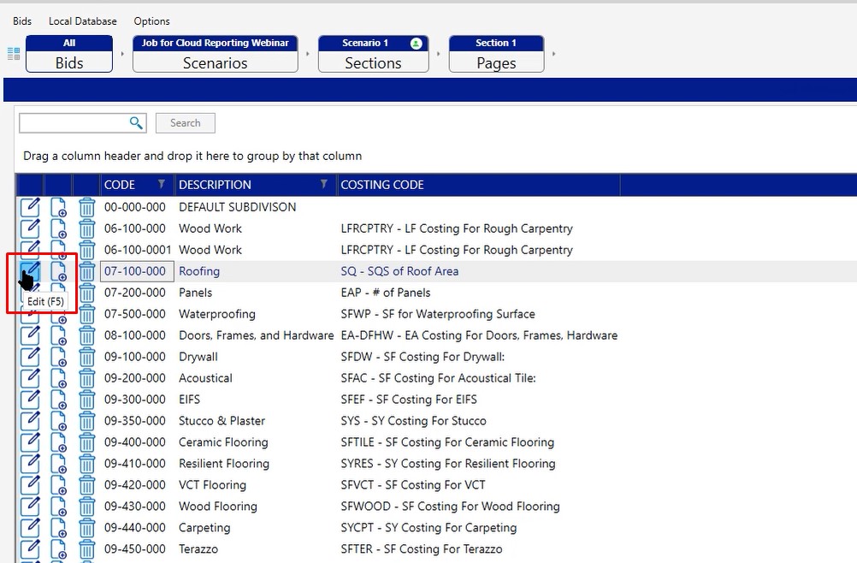Image resolution: width=857 pixels, height=563 pixels.
Task: Expand the arrow after the Pages tab
Action: pos(554,55)
